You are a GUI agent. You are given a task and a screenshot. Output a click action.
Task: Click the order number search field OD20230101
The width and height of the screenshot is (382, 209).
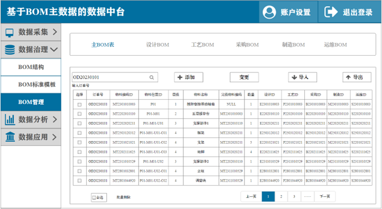115,77
